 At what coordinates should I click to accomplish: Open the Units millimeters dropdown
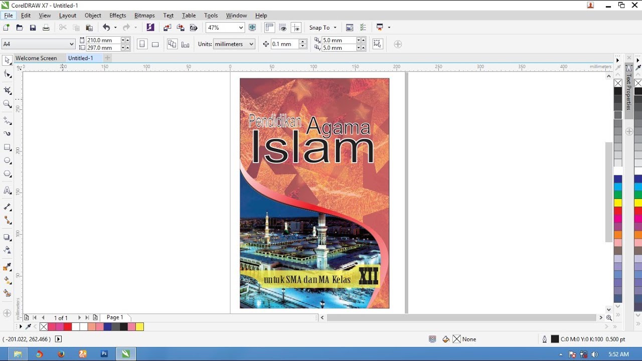point(251,44)
